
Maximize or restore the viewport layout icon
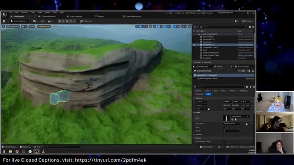click(x=189, y=27)
